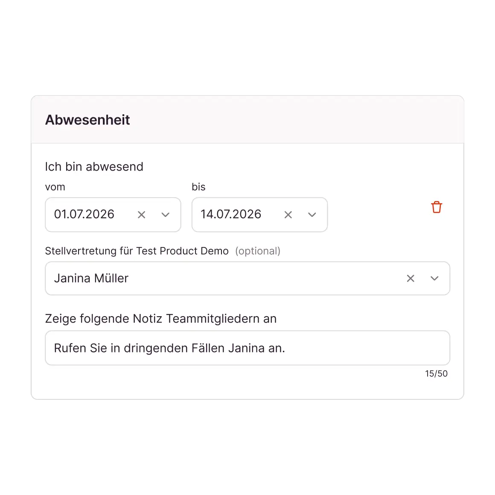Screen dimensions: 495x495
Task: Remove Janina Müller as substitute
Action: [411, 278]
